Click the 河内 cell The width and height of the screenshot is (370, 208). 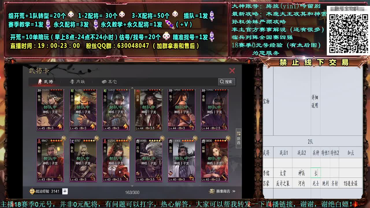(x=301, y=183)
